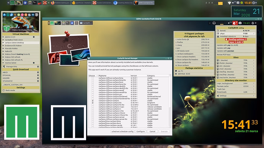The image size is (264, 148).
Task: Click the chameleon quick menu icon in top panel
Action: pyautogui.click(x=18, y=3)
